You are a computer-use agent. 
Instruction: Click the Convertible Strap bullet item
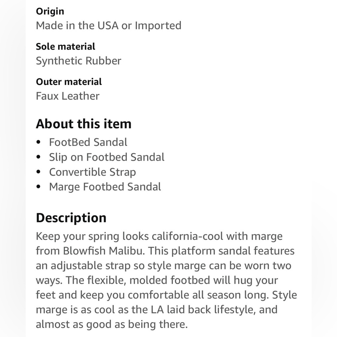92,172
